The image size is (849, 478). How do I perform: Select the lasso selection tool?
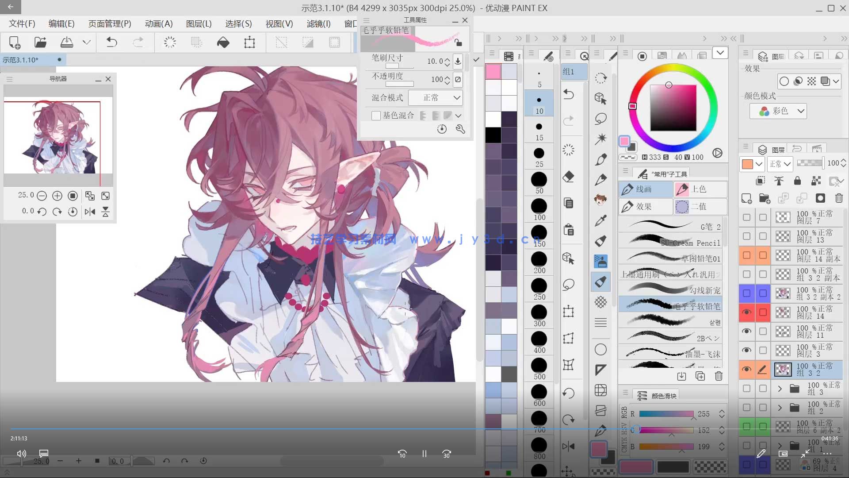pos(600,119)
